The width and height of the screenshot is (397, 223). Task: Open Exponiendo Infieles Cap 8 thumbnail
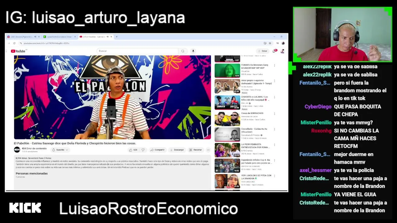coord(227,166)
